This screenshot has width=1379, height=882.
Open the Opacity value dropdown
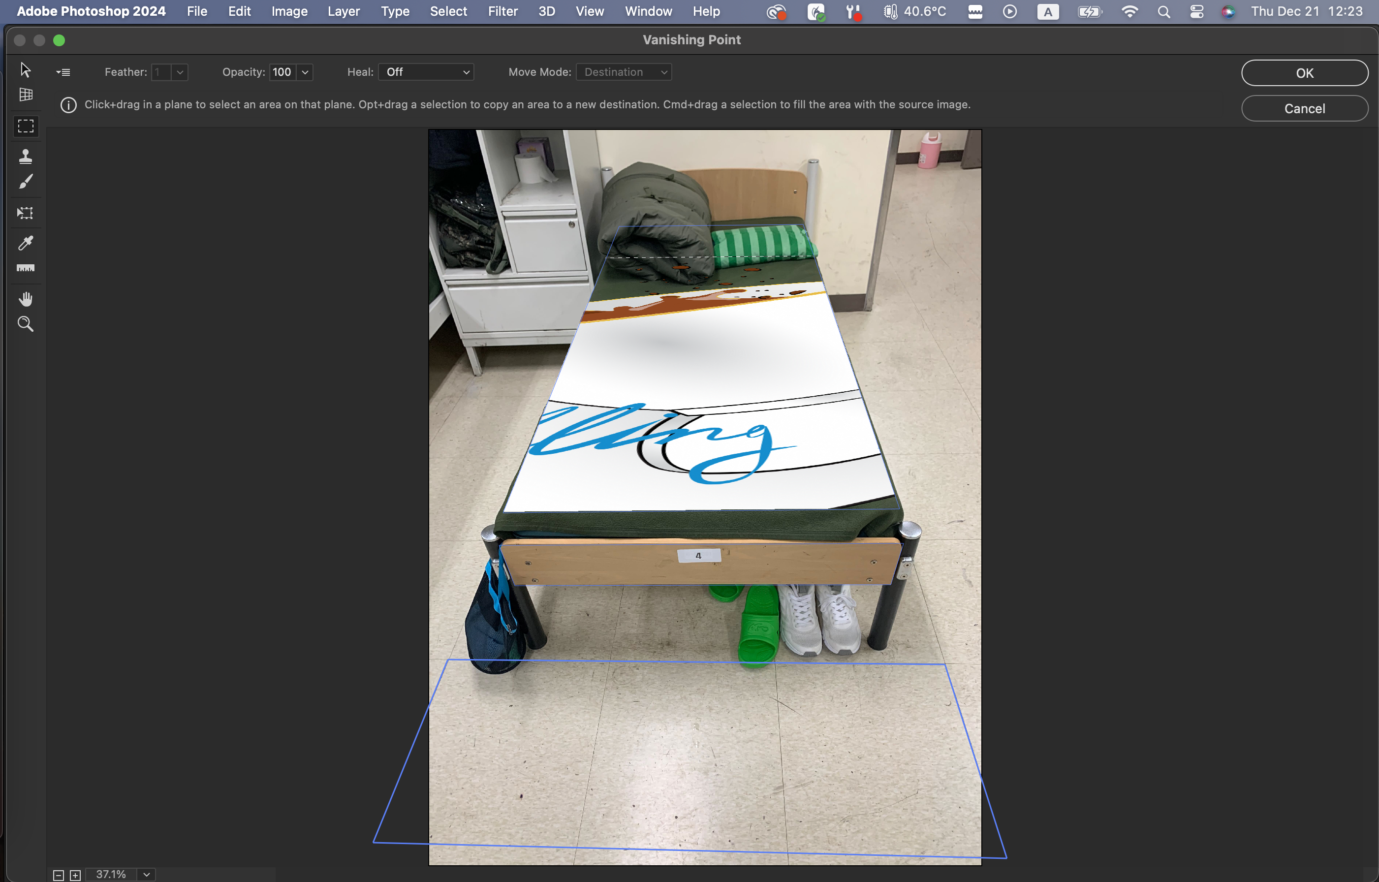pos(305,72)
